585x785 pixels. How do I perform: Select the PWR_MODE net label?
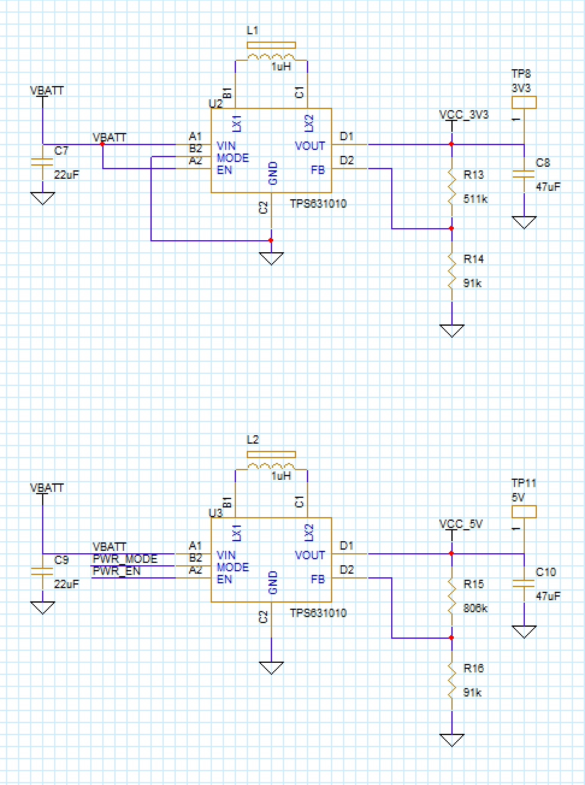[124, 559]
